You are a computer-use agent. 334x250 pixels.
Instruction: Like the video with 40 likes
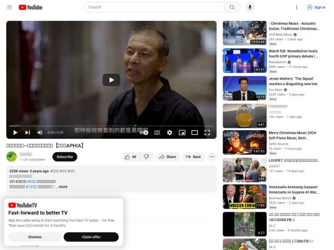click(x=131, y=157)
